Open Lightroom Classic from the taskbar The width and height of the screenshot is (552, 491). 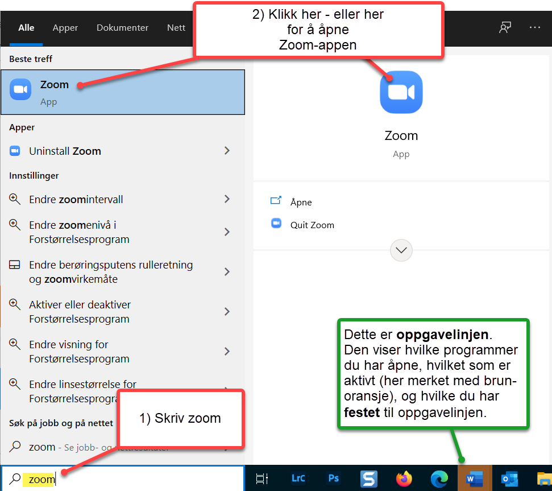click(298, 478)
